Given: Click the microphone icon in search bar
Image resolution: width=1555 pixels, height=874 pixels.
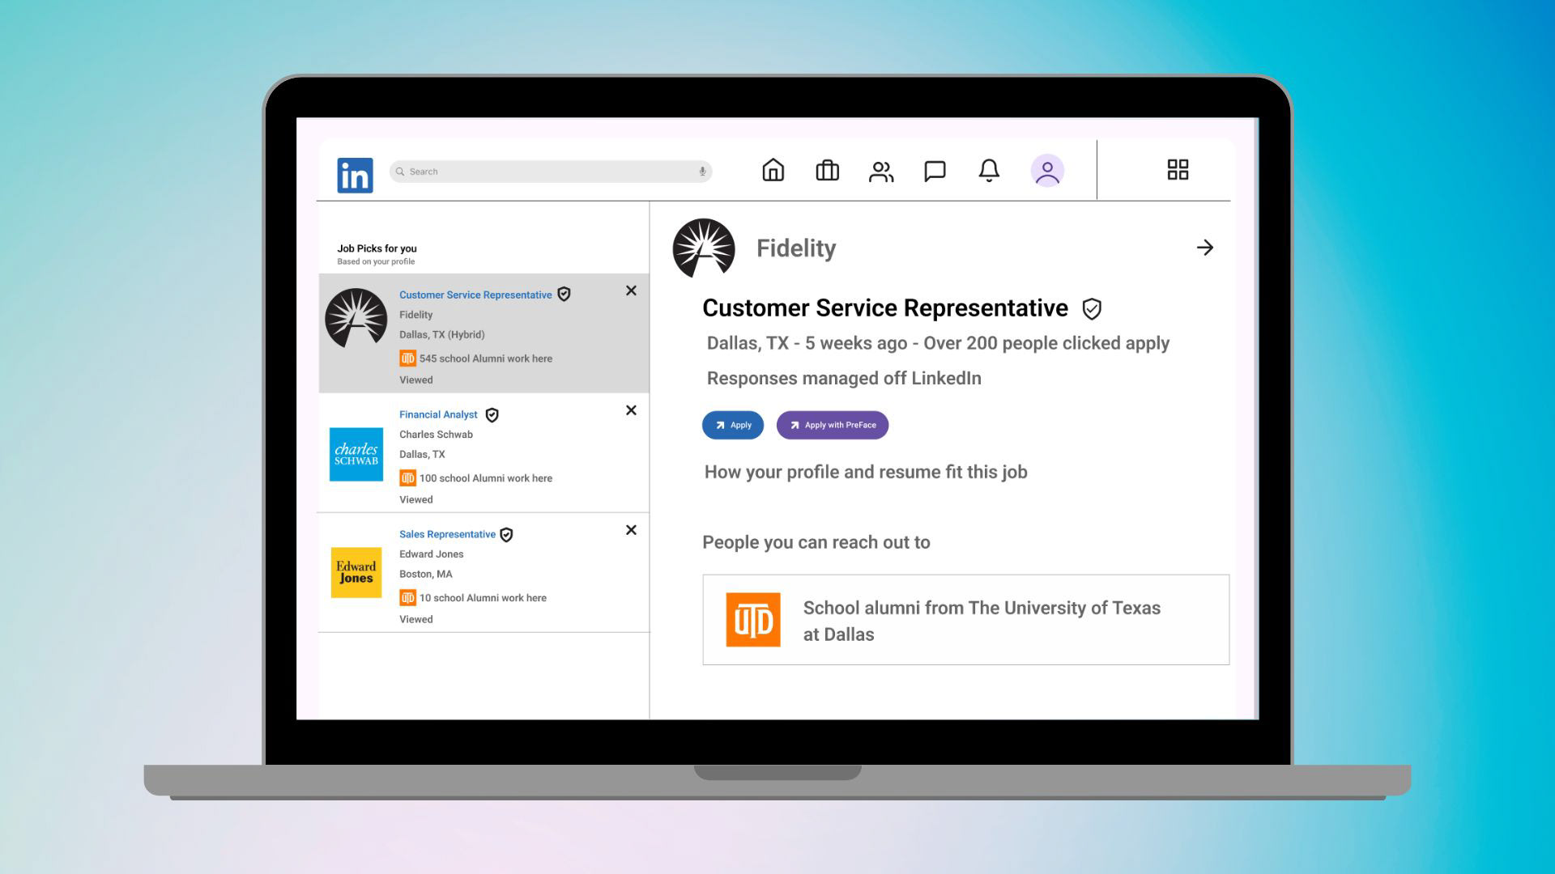Looking at the screenshot, I should 702,172.
